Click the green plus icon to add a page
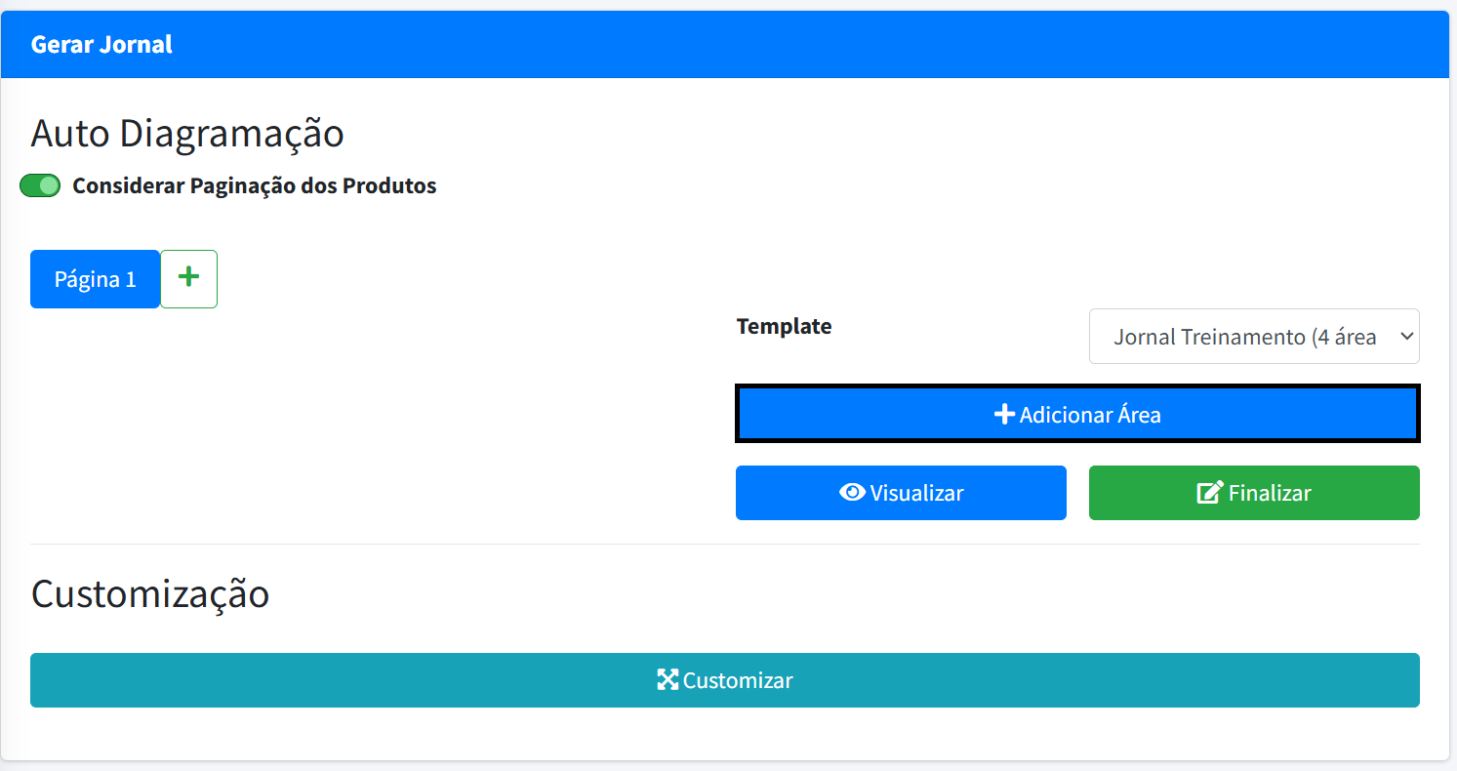Screen dimensions: 1457x771 [188, 278]
